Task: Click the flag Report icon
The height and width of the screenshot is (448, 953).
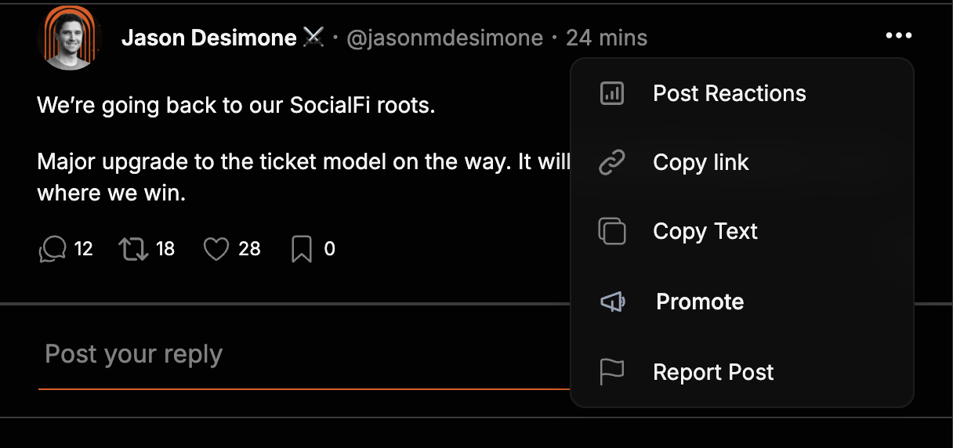Action: click(611, 372)
